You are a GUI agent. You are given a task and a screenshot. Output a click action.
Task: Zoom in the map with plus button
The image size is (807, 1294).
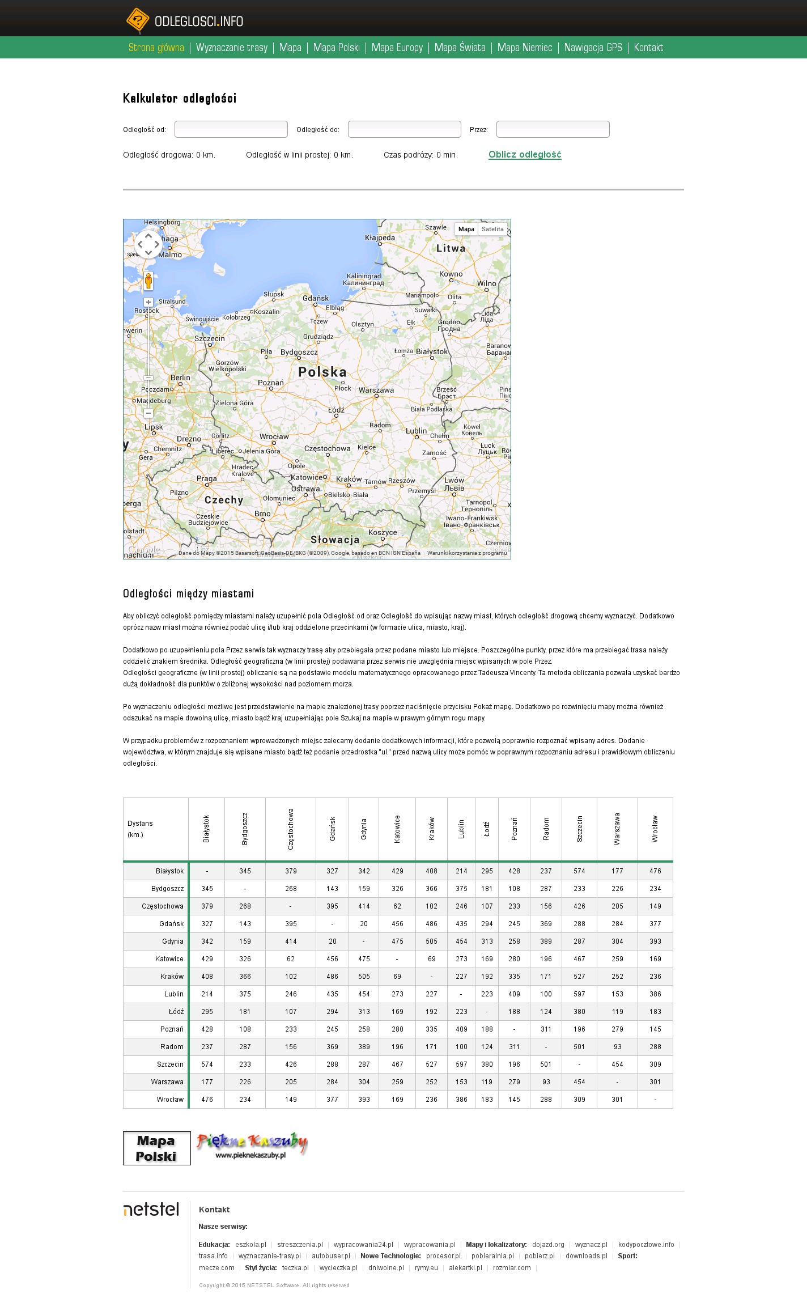(x=148, y=302)
